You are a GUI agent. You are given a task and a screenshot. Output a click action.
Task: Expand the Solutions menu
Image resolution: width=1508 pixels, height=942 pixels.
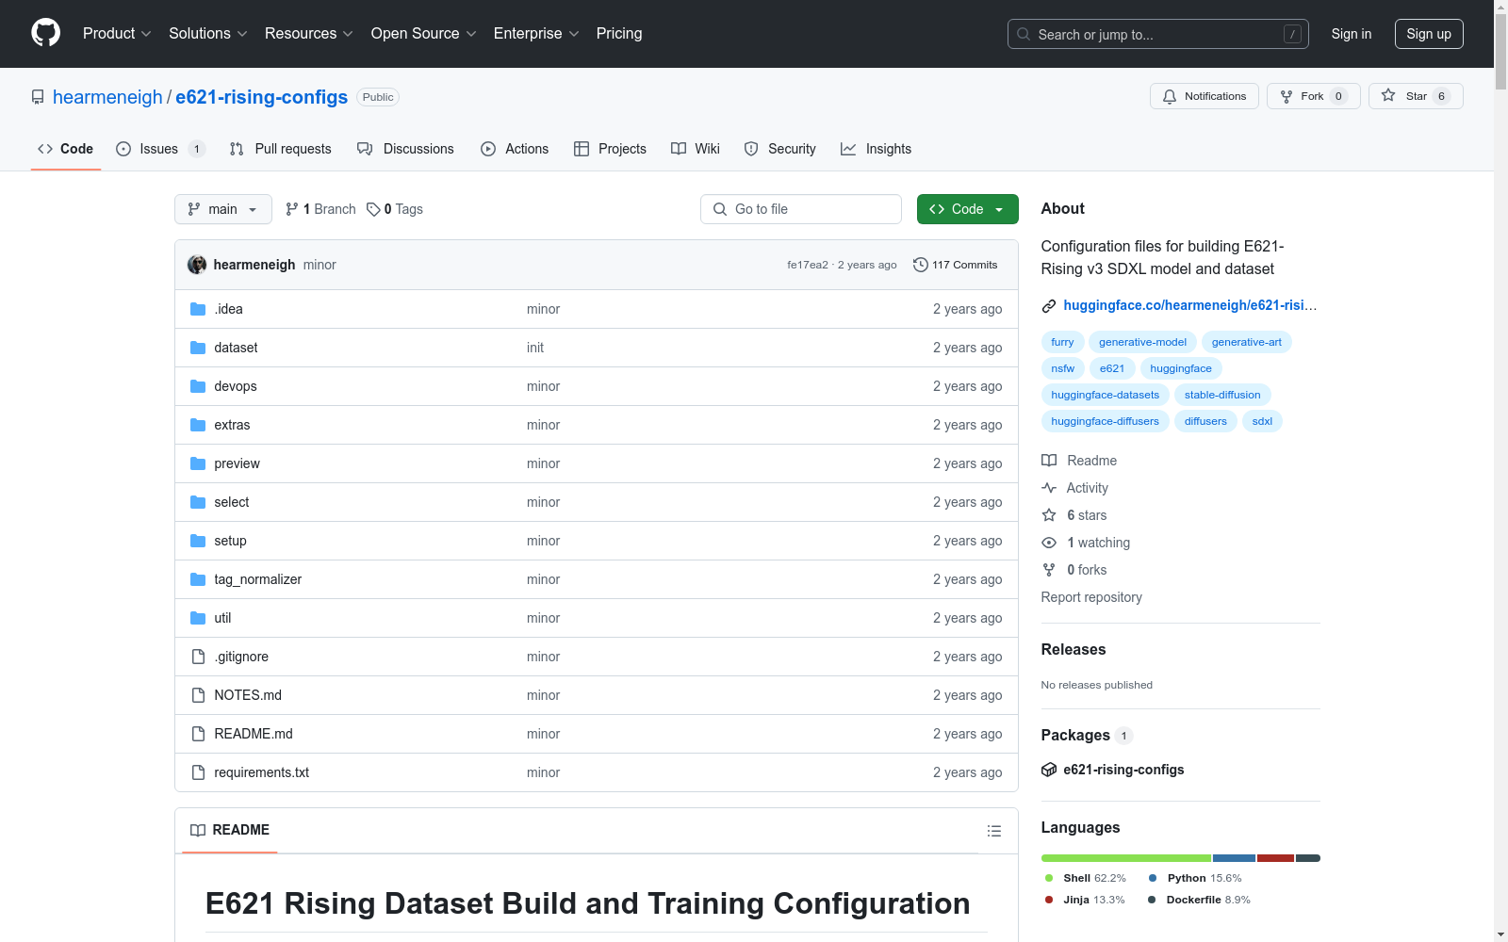pos(208,33)
